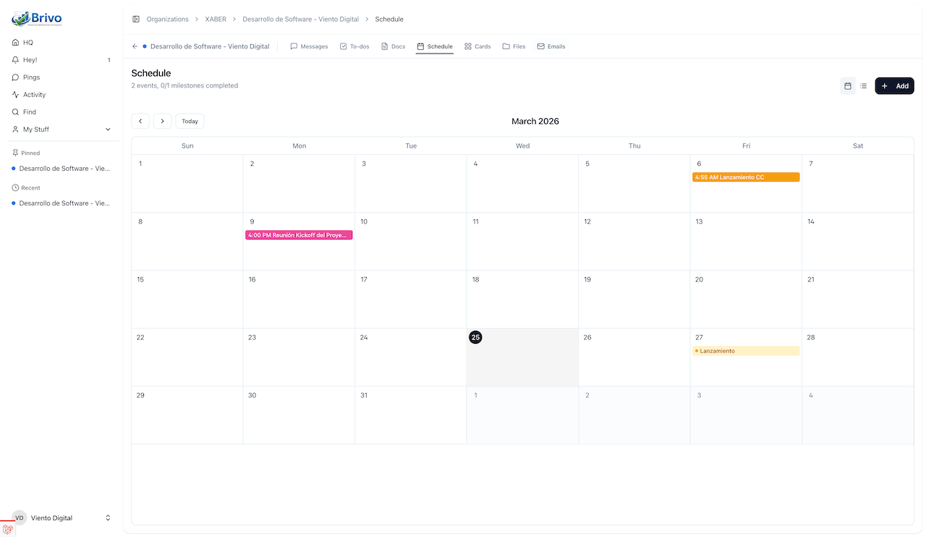Click the Brivo logo
The image size is (926, 537).
coord(37,19)
